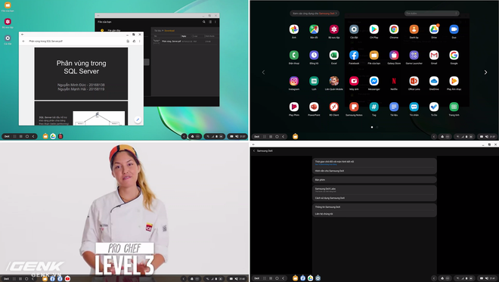499x282 pixels.
Task: Open Calendar (Lịch) app icon
Action: pyautogui.click(x=314, y=81)
